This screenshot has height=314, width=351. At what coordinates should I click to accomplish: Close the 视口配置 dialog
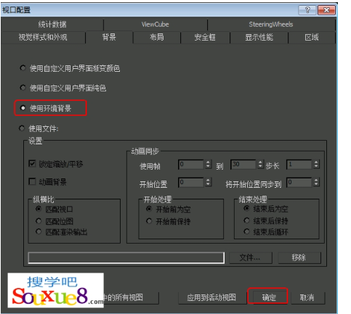coord(326,10)
